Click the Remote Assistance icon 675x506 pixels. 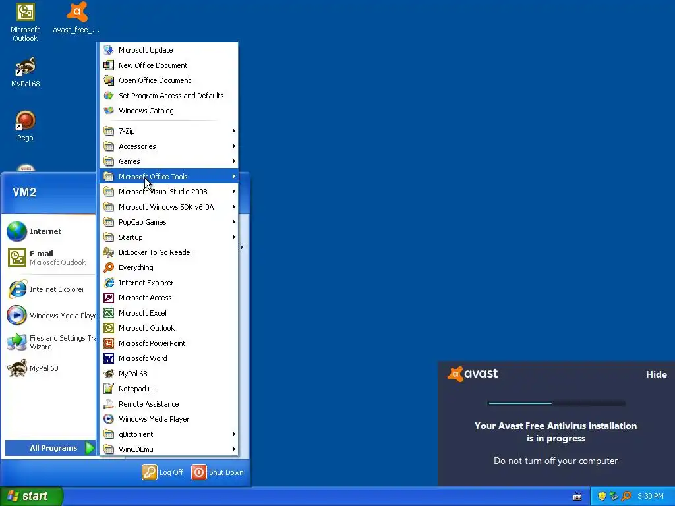point(109,404)
